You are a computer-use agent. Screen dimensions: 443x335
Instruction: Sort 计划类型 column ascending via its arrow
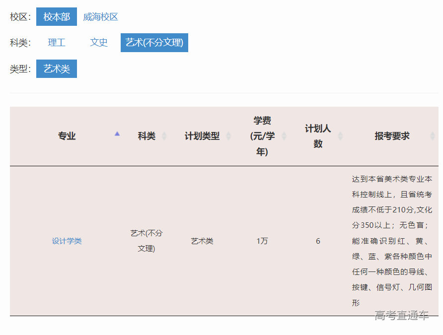228,133
